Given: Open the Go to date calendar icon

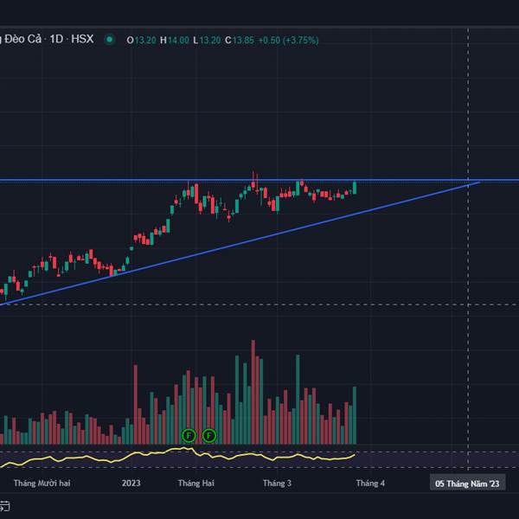Looking at the screenshot, I should coord(4,506).
